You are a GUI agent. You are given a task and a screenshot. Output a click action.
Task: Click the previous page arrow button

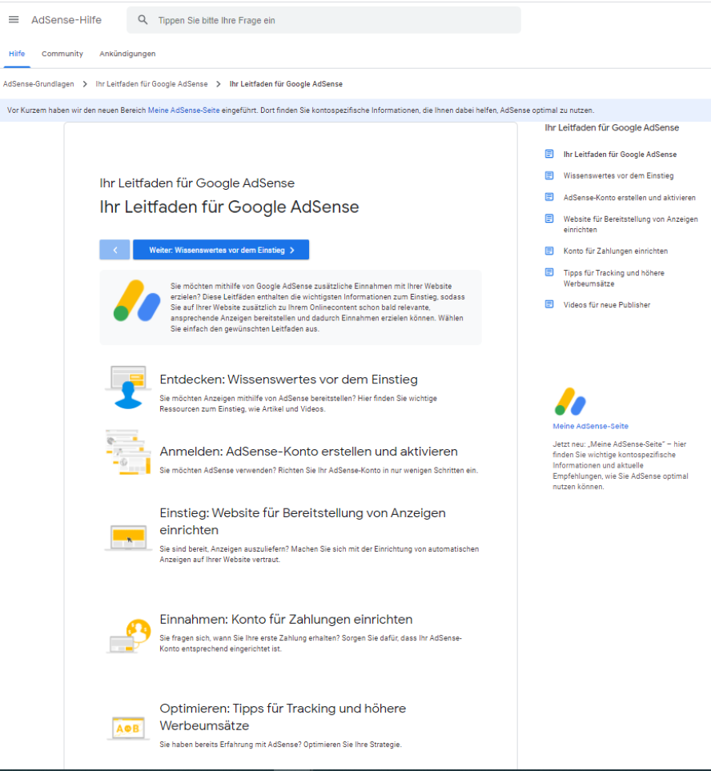pos(114,250)
